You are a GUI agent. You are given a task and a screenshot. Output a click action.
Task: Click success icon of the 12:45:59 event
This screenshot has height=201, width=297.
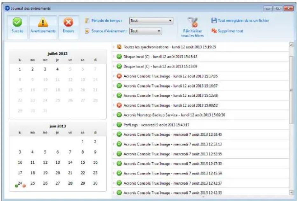click(x=119, y=173)
